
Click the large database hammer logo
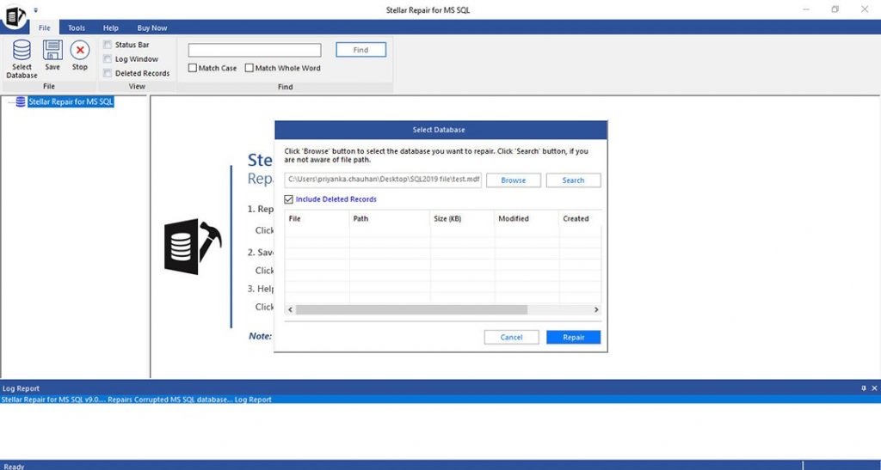pyautogui.click(x=193, y=246)
